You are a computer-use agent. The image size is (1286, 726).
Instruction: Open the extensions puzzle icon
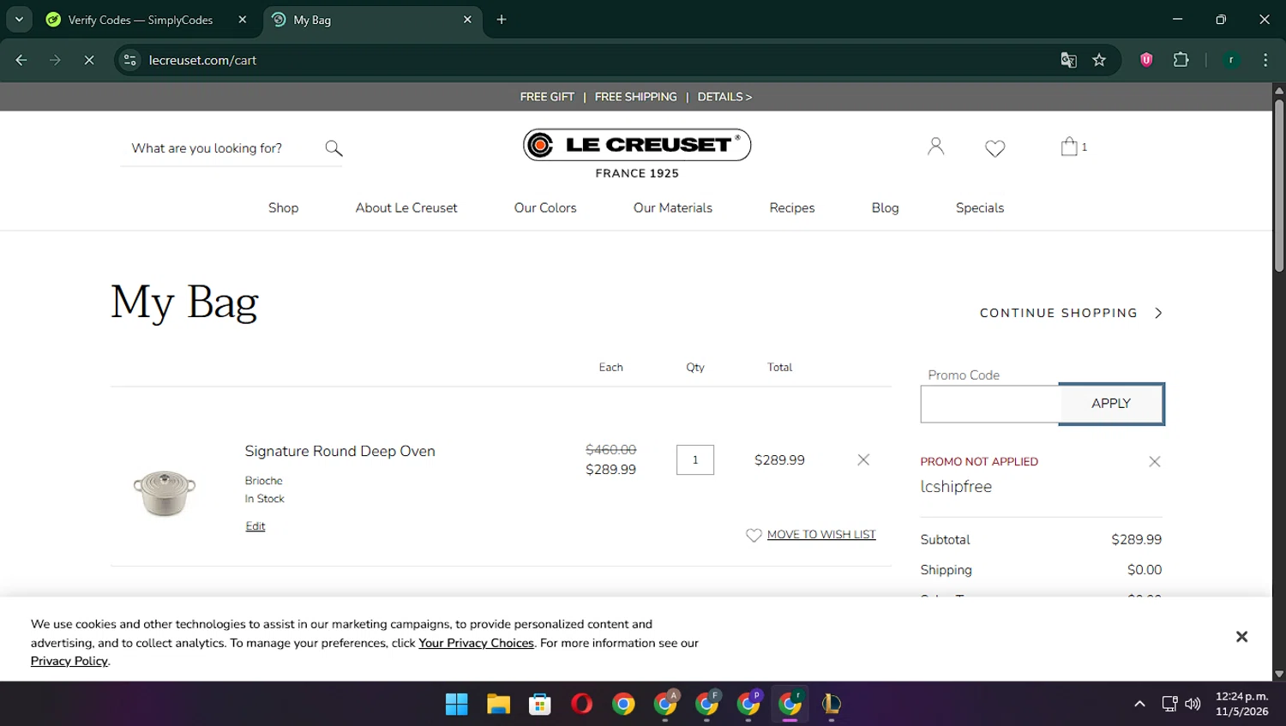(x=1181, y=59)
